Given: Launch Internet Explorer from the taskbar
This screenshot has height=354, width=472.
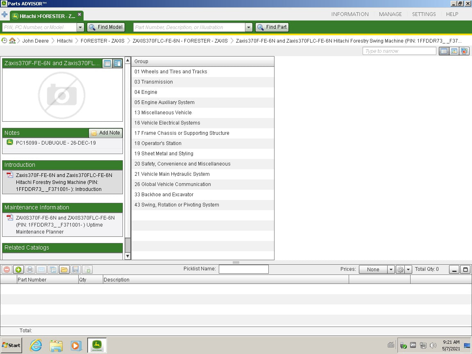Looking at the screenshot, I should coord(36,345).
